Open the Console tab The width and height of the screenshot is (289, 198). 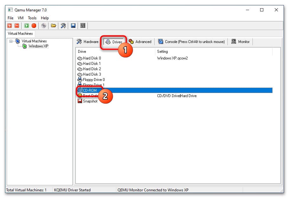191,42
